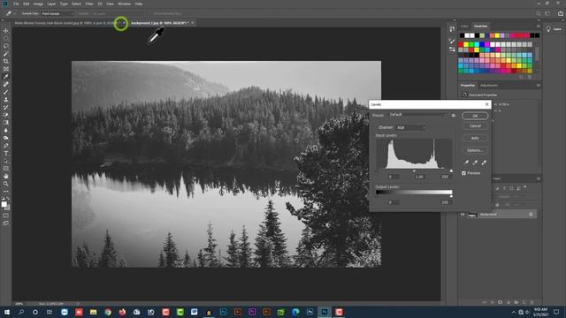Image resolution: width=566 pixels, height=318 pixels.
Task: Toggle the Show Sampling Ring checkbox
Action: (x=167, y=13)
